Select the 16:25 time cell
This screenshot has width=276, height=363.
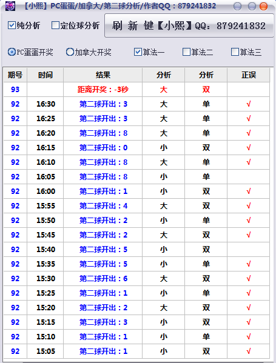click(45, 119)
